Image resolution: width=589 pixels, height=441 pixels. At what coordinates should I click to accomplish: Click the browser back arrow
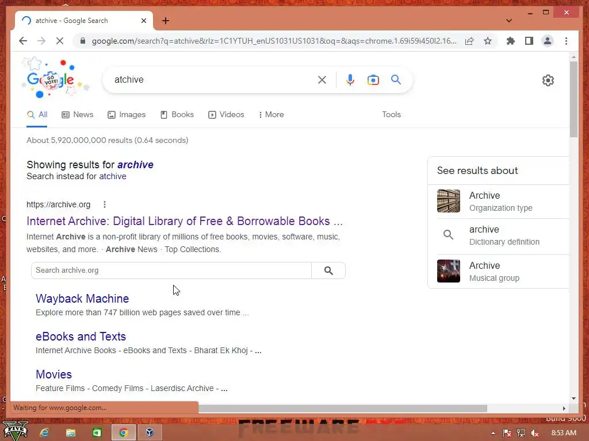23,41
